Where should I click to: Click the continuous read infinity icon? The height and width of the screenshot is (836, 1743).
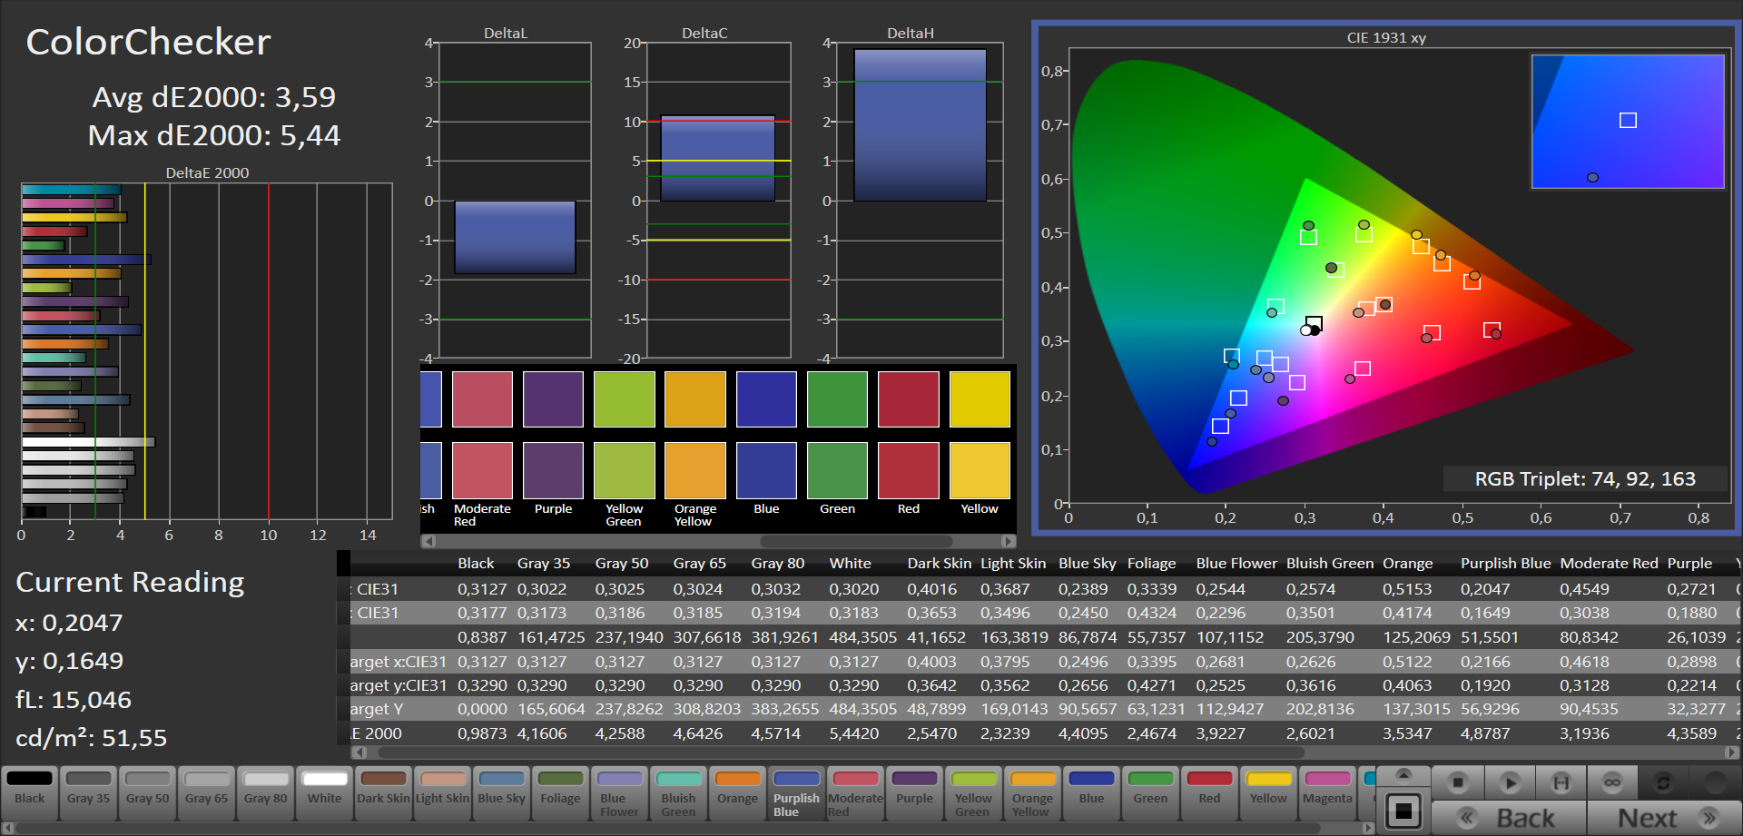pos(1612,782)
